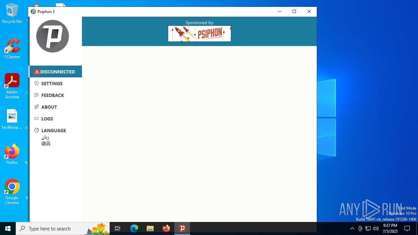Select the Chinese language label 语言
Screen dimensions: 418x235
[x=46, y=144]
